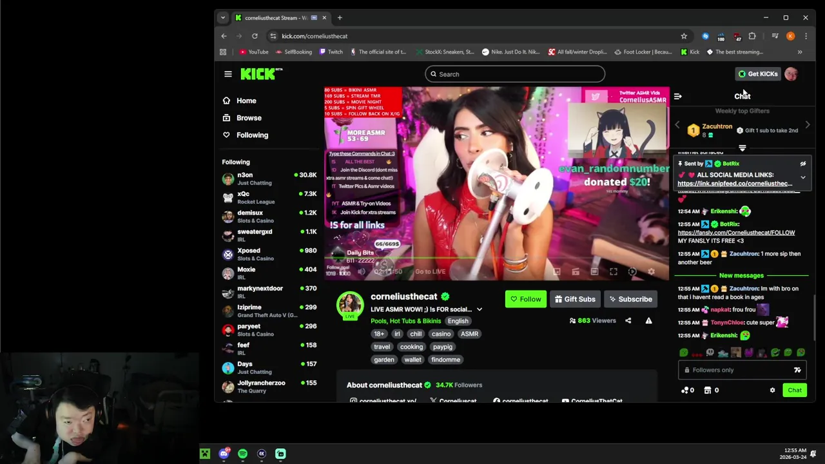The width and height of the screenshot is (825, 464).
Task: Open n3on channel in Following list
Action: click(270, 179)
